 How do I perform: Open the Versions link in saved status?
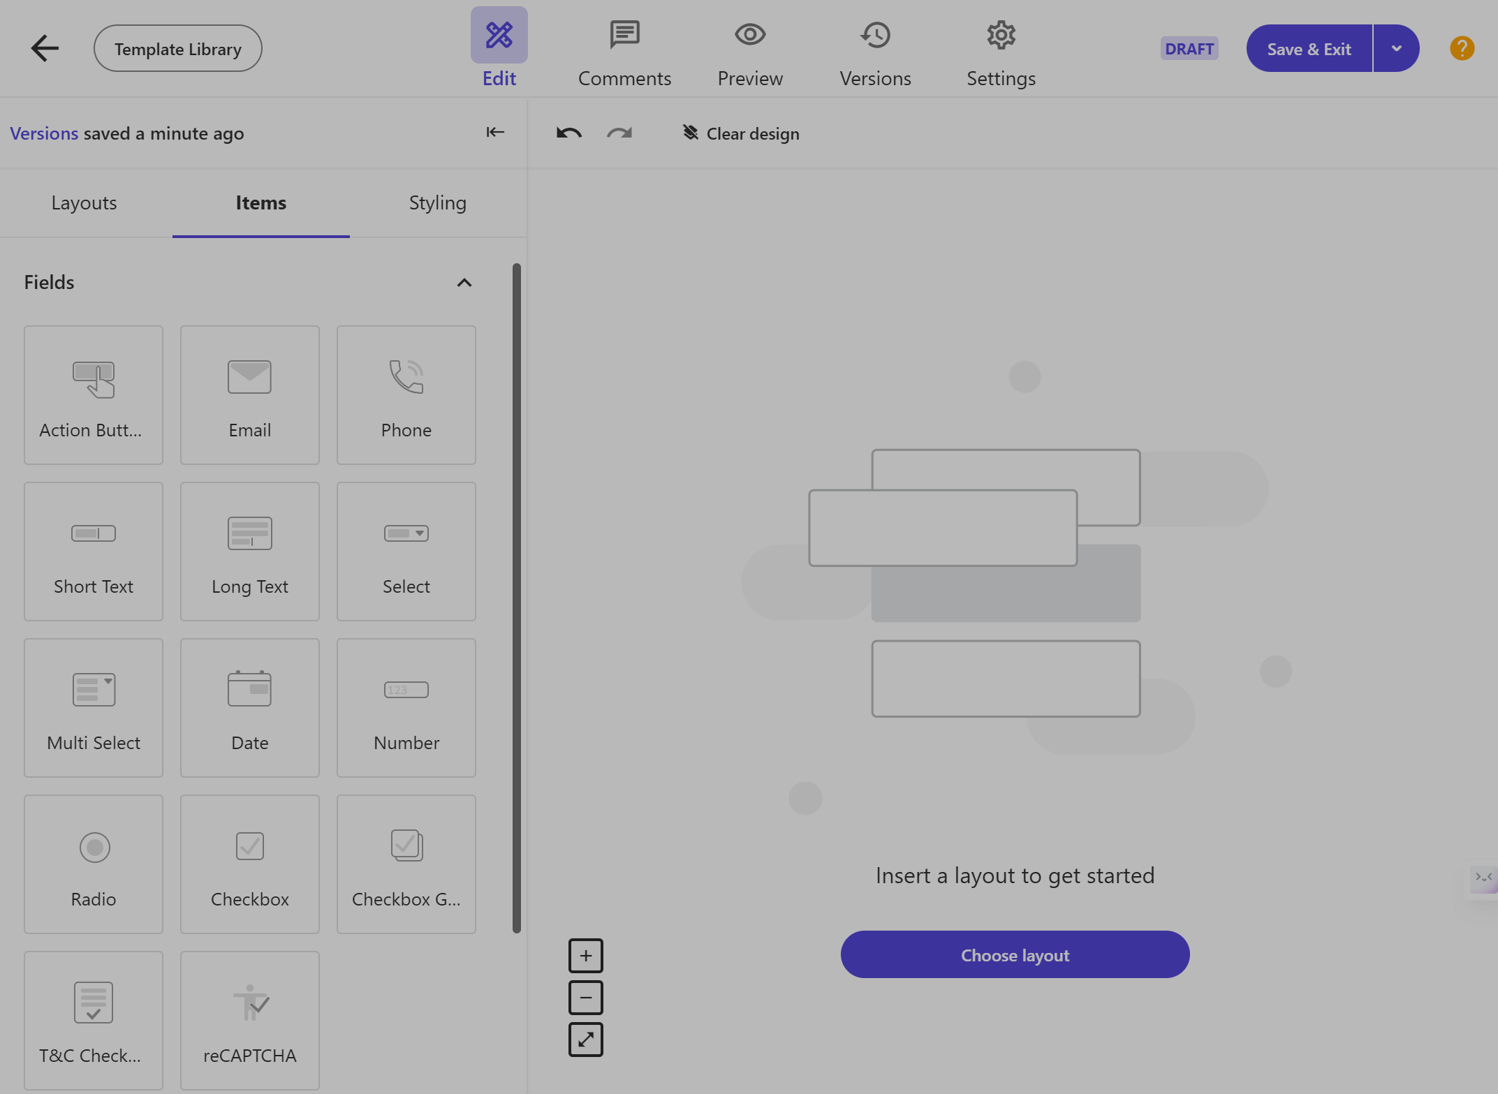[44, 133]
